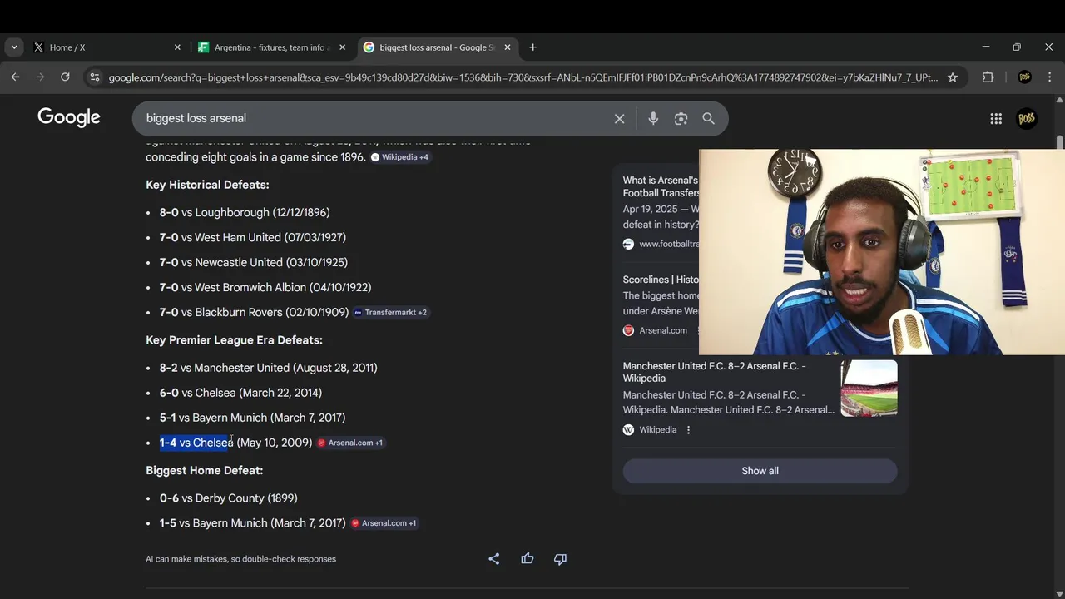Viewport: 1065px width, 599px height.
Task: Restore down the Chrome window
Action: pyautogui.click(x=1017, y=47)
